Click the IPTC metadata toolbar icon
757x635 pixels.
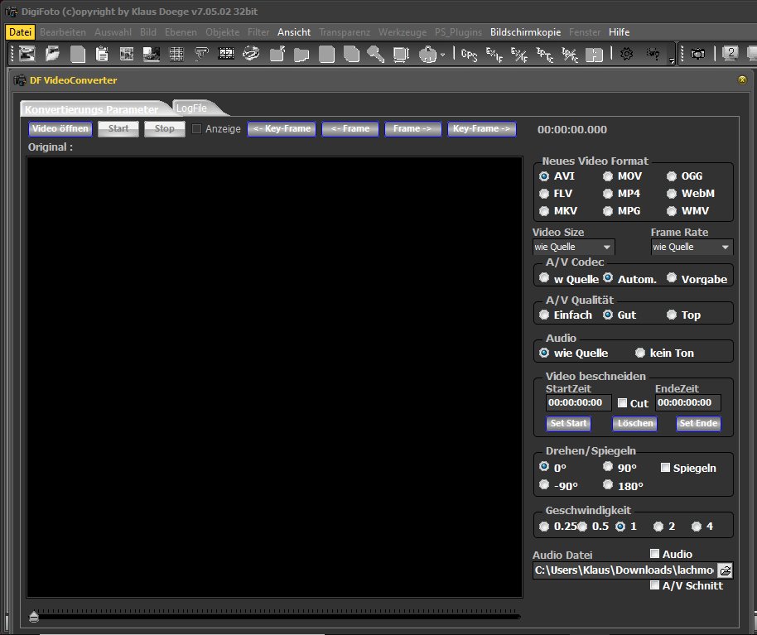pos(545,55)
